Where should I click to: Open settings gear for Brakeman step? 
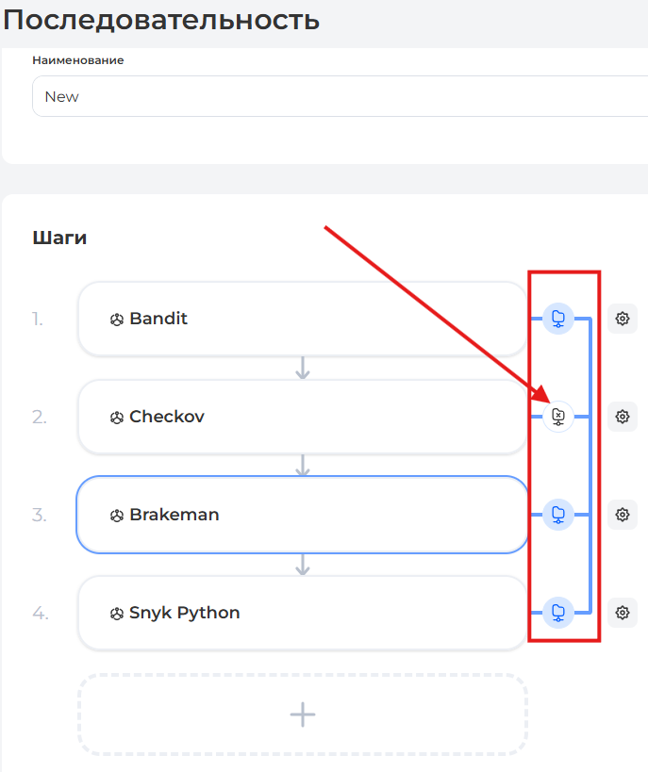623,515
